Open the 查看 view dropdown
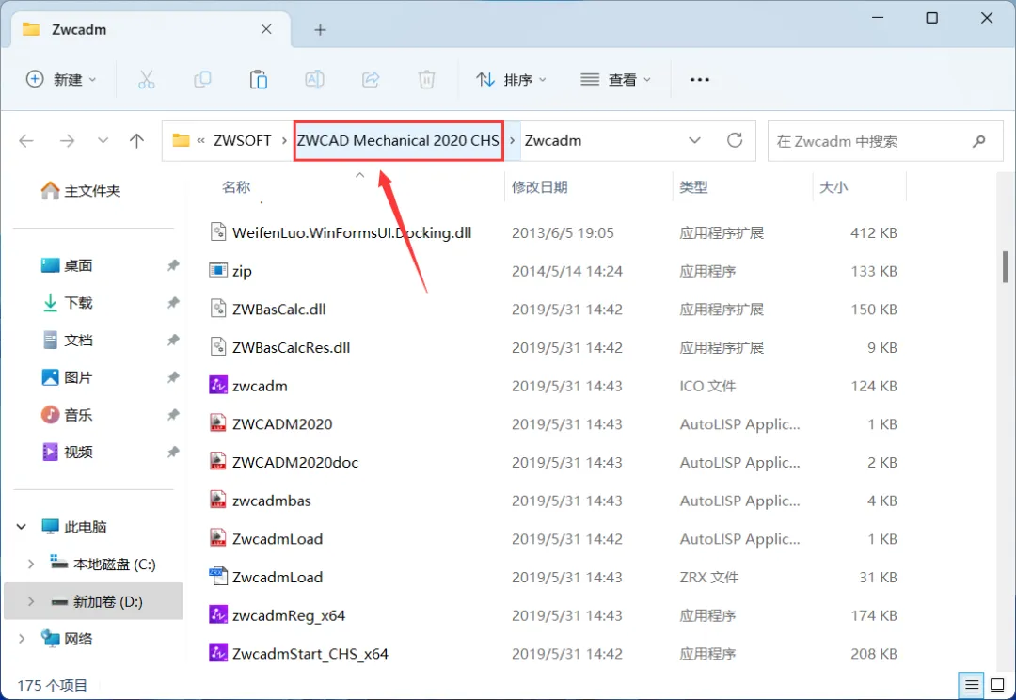The width and height of the screenshot is (1016, 700). (x=615, y=80)
